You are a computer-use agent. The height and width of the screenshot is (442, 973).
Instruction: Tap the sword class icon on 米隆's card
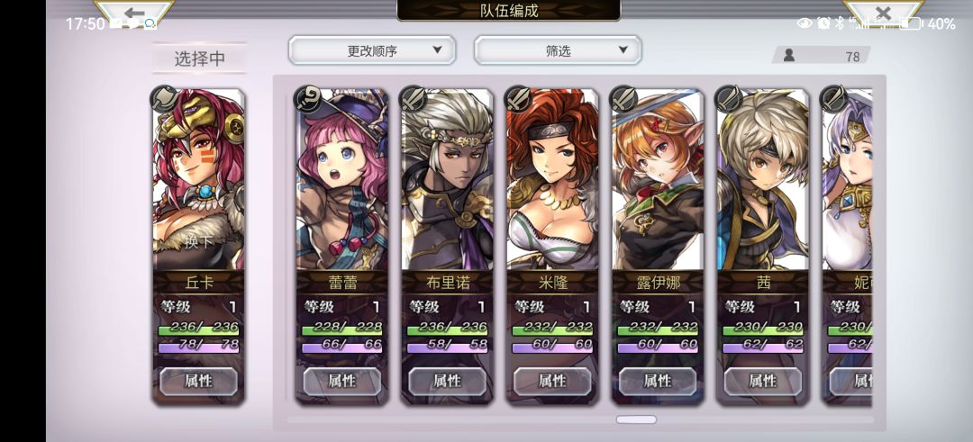pos(517,98)
